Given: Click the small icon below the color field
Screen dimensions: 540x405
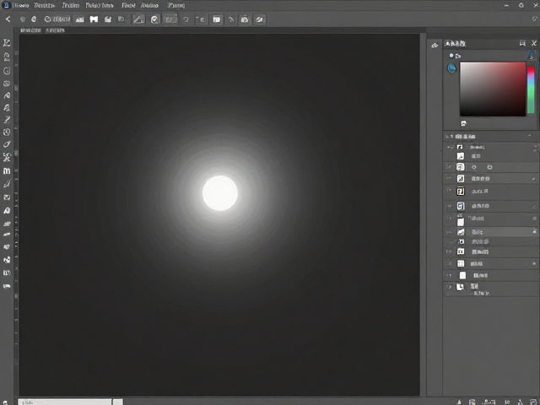Looking at the screenshot, I should tap(463, 123).
